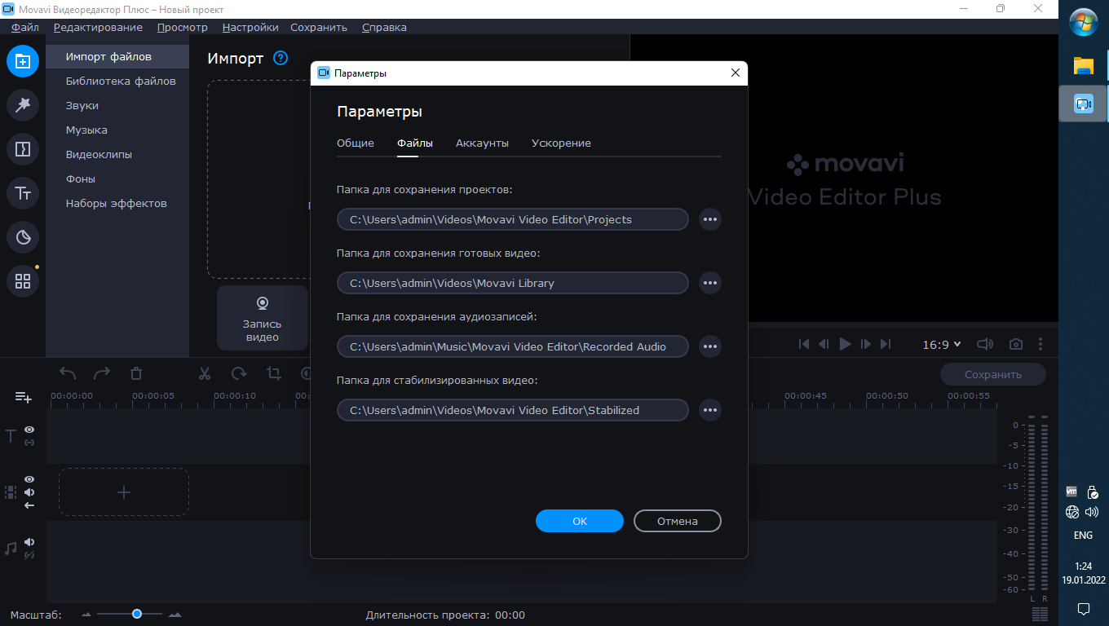Click OK to confirm parameters
This screenshot has height=626, width=1109.
pyautogui.click(x=579, y=521)
